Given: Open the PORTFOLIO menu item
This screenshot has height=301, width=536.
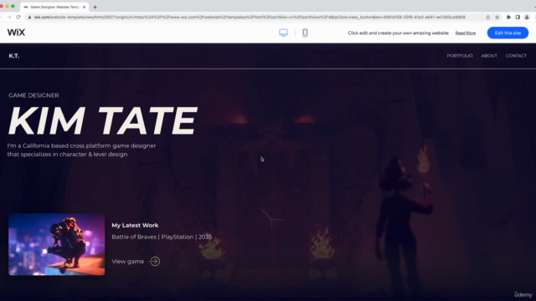Looking at the screenshot, I should 460,56.
